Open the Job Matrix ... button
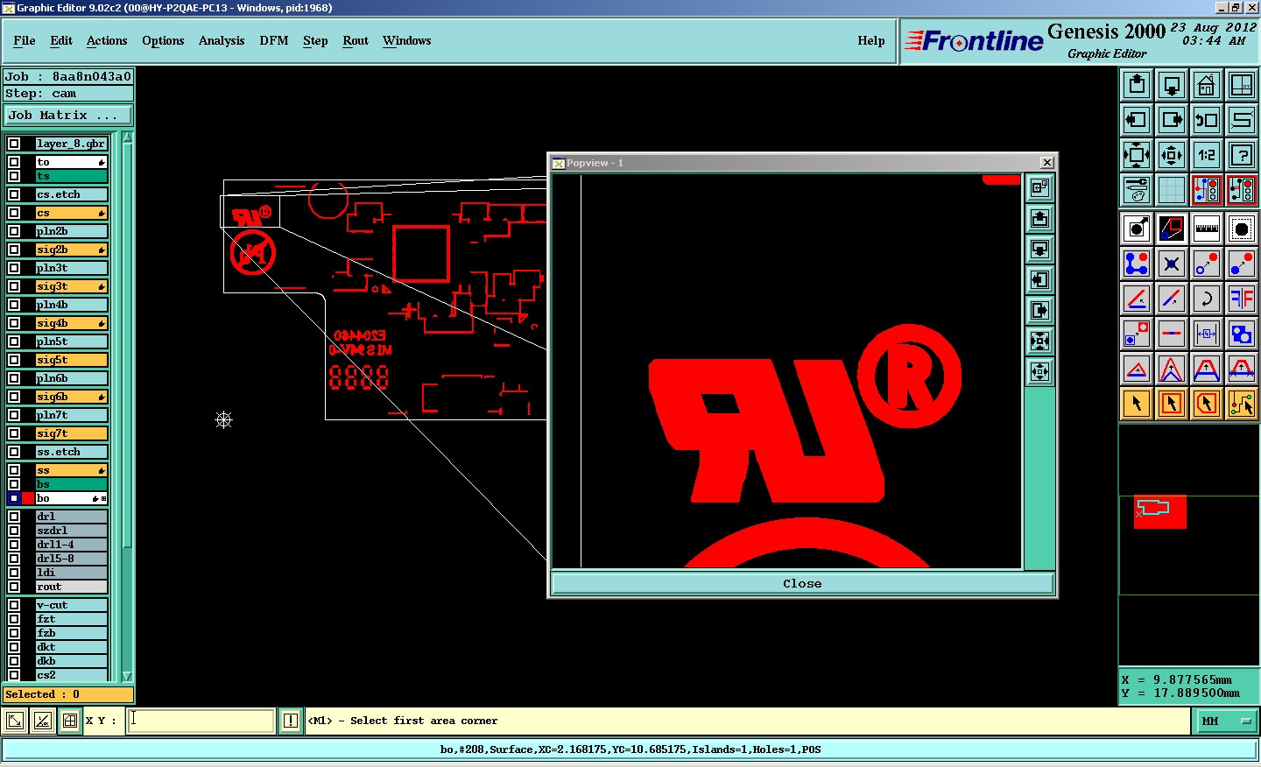 tap(68, 115)
